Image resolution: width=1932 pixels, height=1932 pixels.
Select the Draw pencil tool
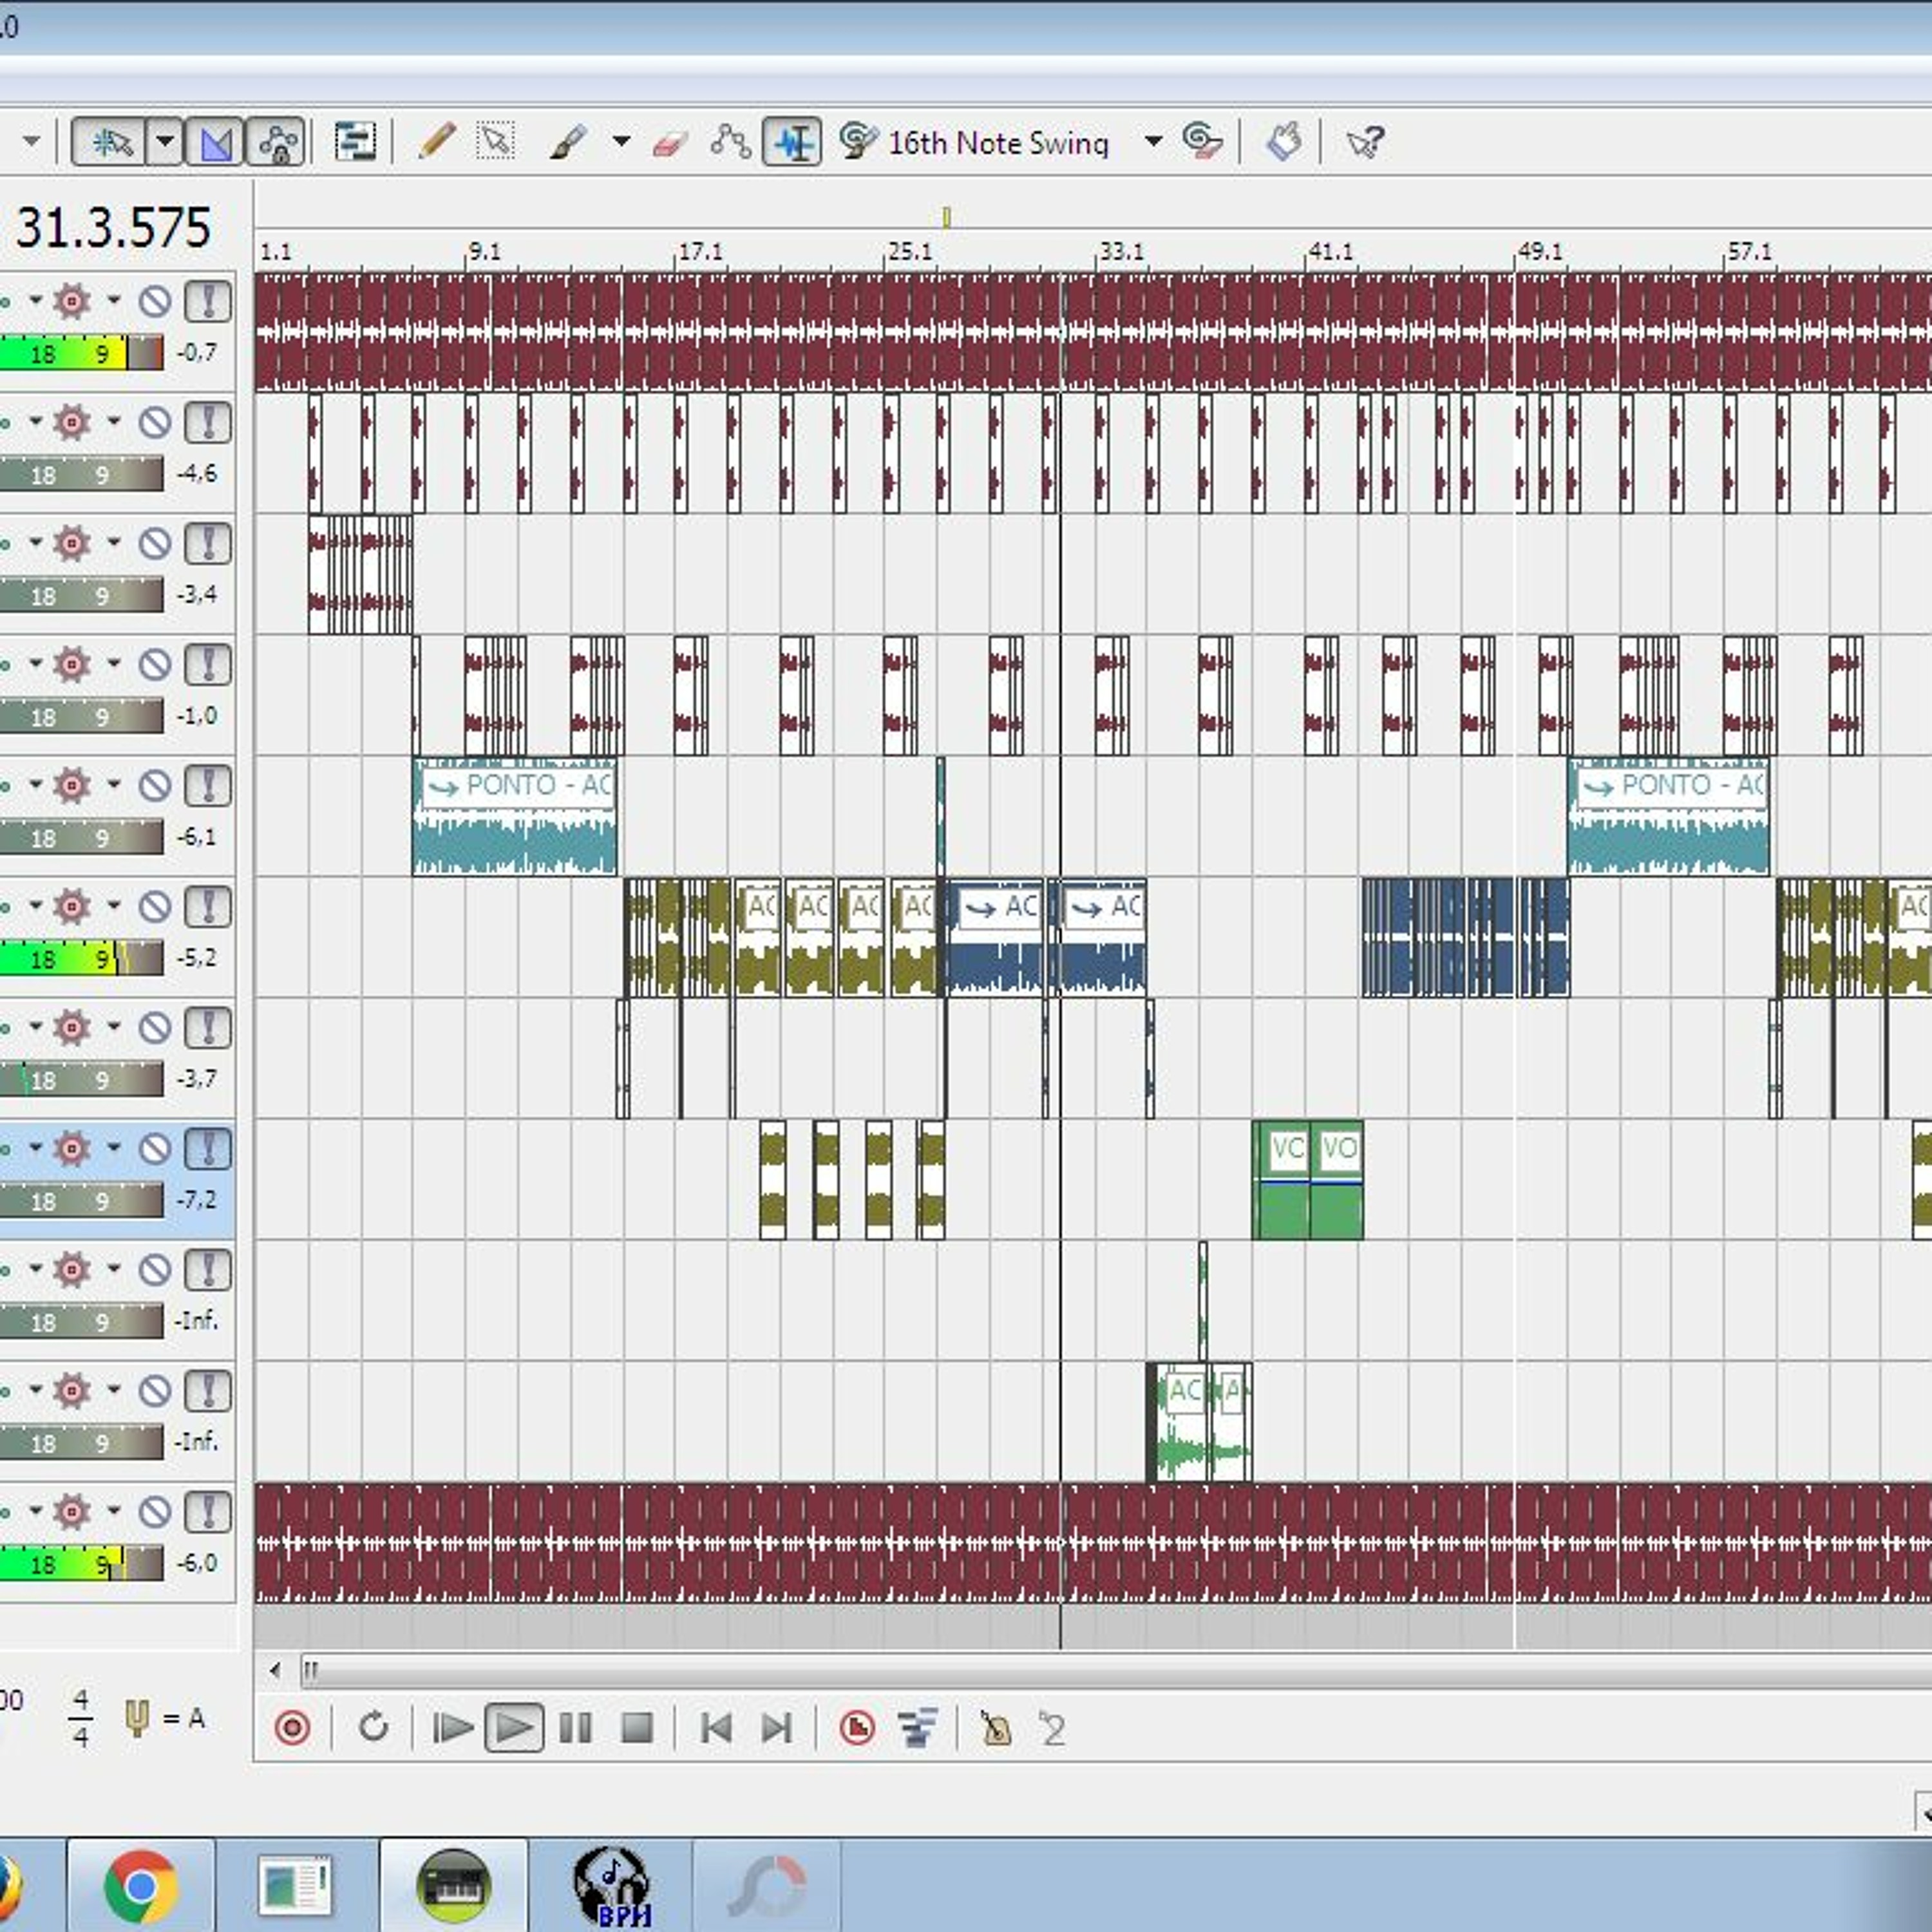[436, 141]
